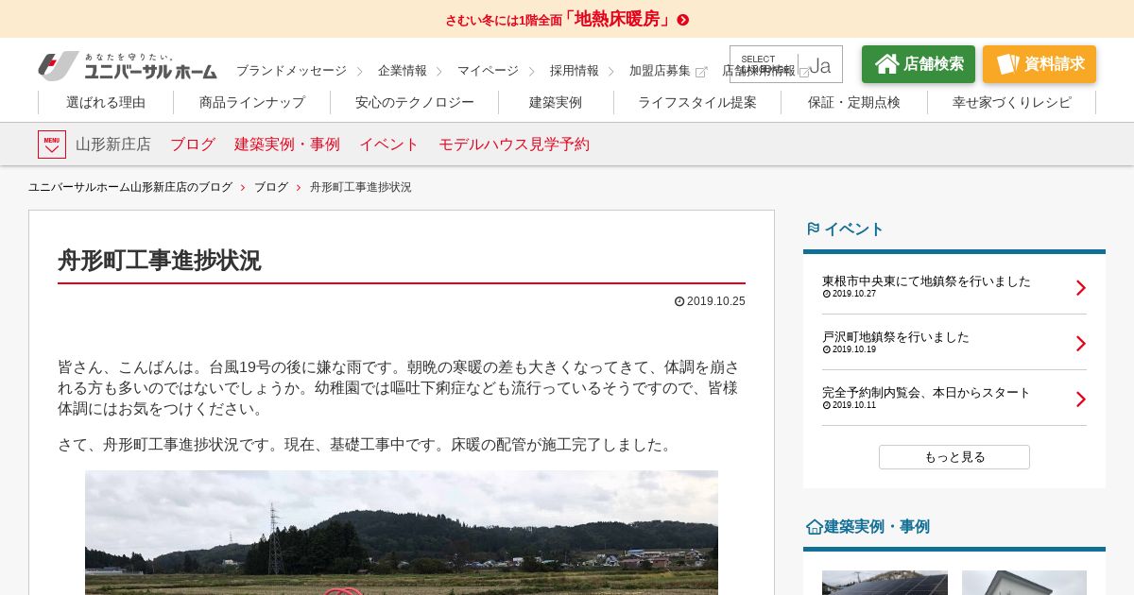Open 建築実例・事例 in store navigation

click(287, 144)
